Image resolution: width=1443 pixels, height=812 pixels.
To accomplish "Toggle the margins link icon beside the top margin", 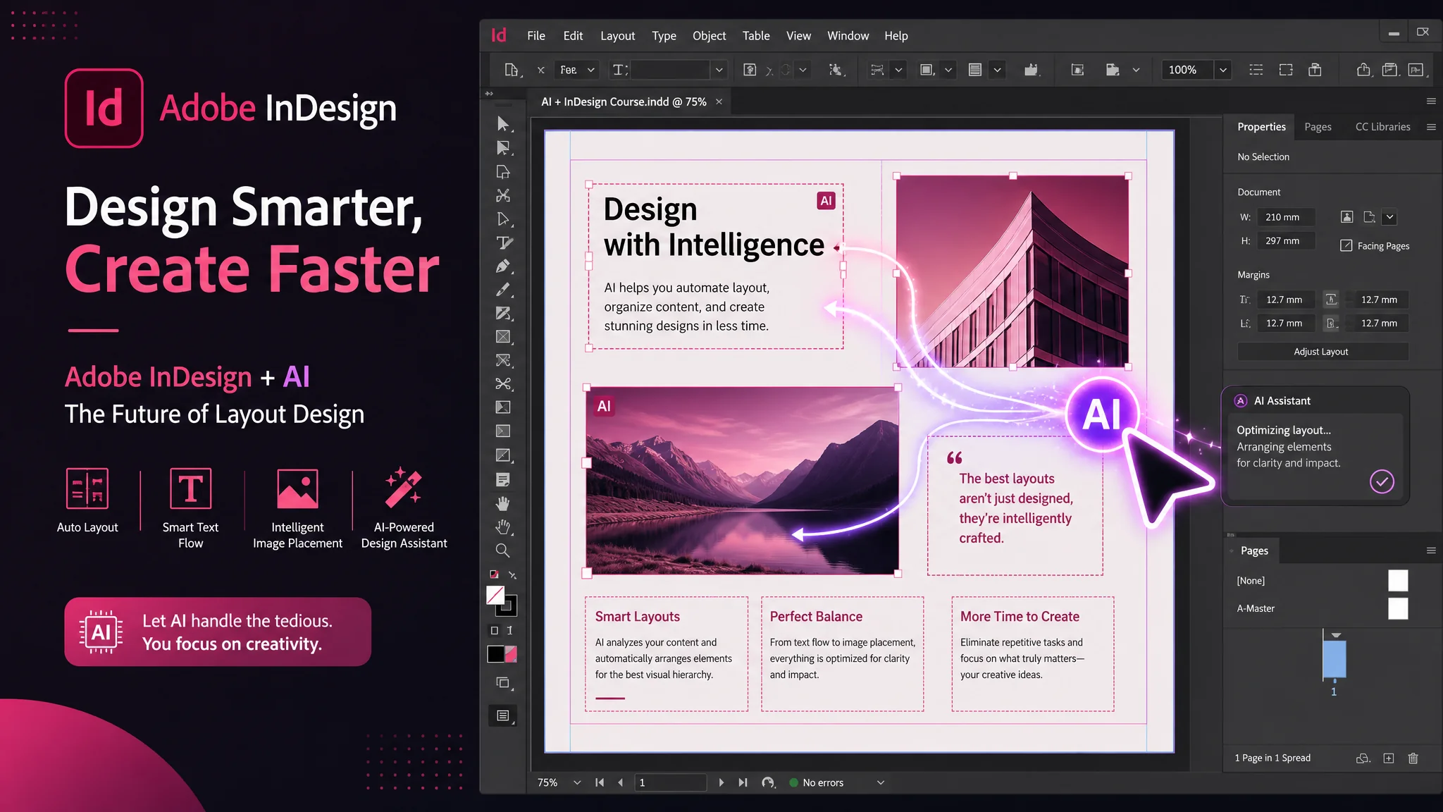I will [x=1331, y=300].
